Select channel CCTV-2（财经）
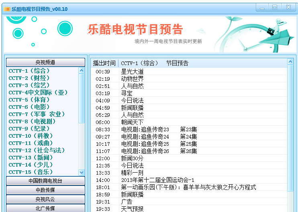298x212 pixels. (29, 78)
